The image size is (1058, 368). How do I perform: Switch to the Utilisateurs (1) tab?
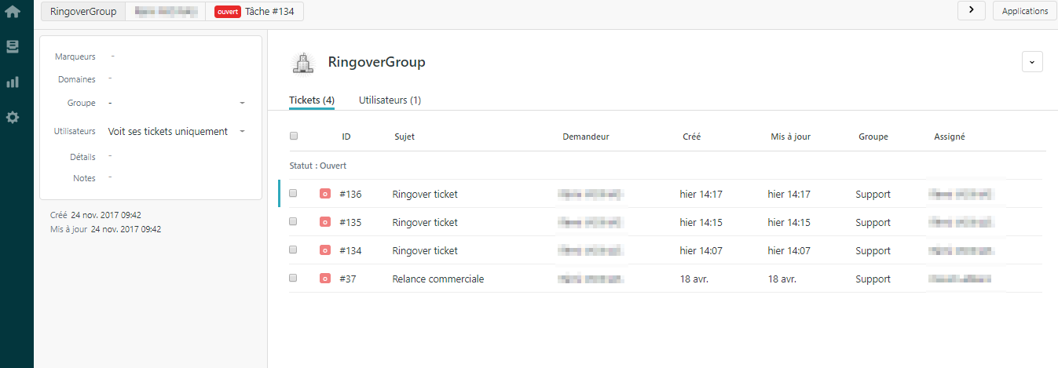click(x=390, y=100)
